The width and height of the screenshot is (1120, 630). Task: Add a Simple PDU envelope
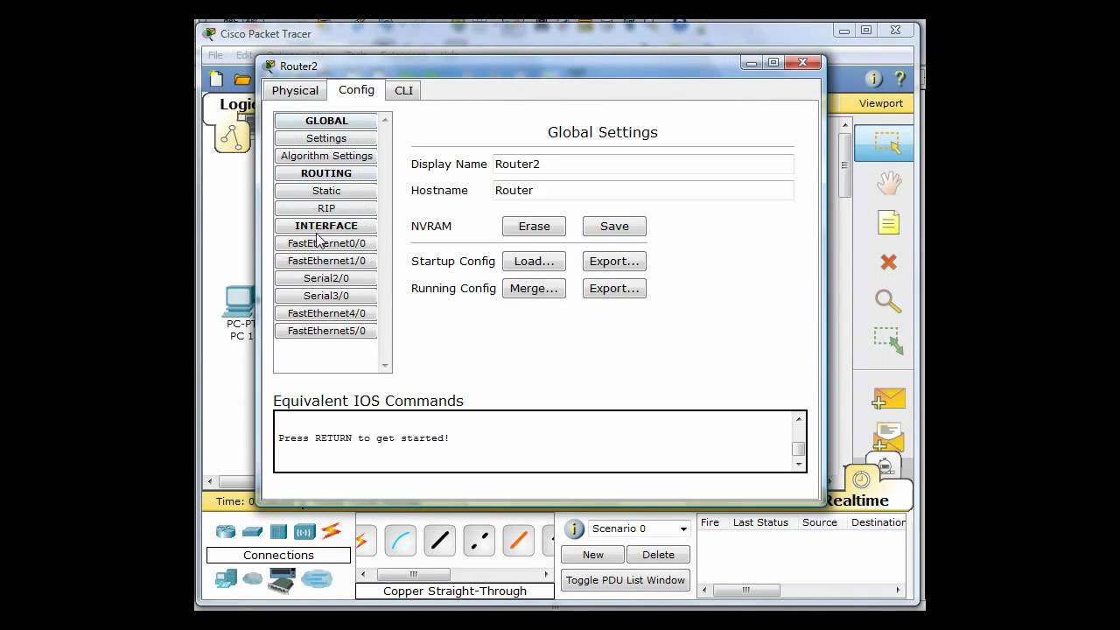[888, 399]
